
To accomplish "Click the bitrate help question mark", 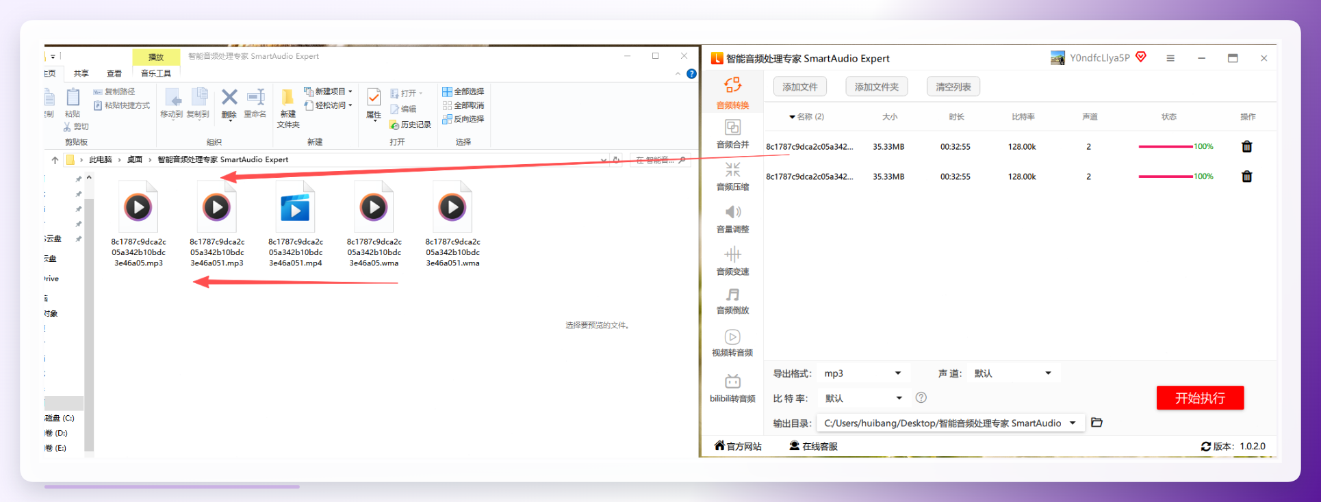I will click(921, 398).
